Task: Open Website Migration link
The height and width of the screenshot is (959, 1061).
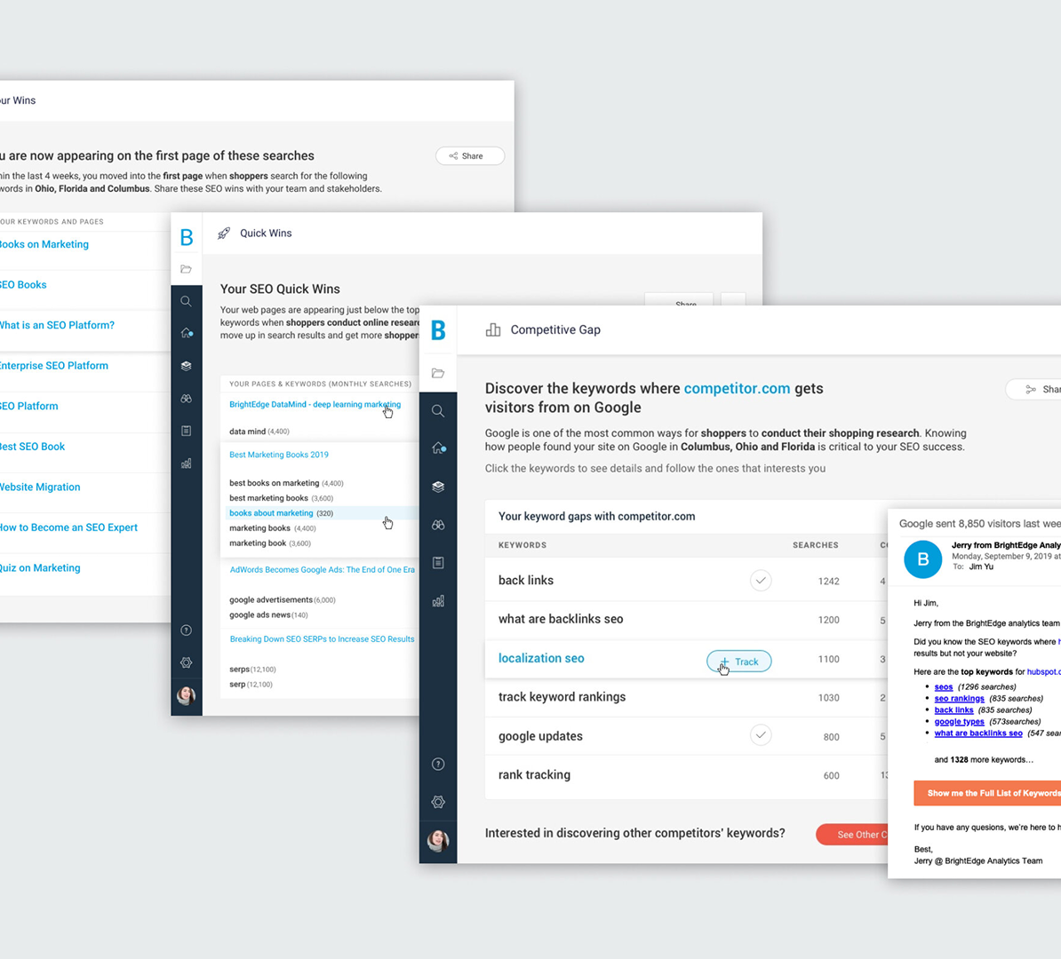Action: (x=40, y=487)
